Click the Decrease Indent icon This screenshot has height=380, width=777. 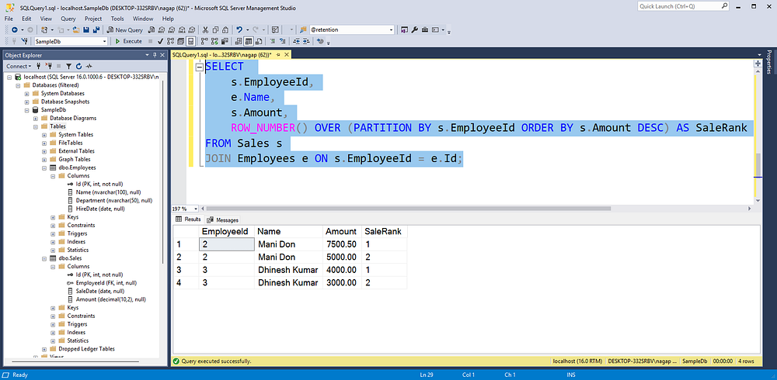[x=296, y=41]
